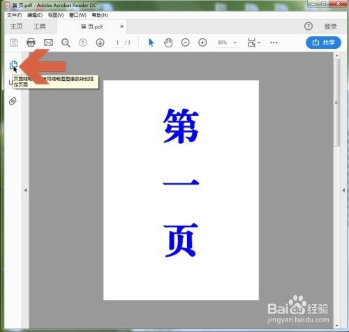Open the Attachments paperclip panel
349x332 pixels.
[13, 101]
